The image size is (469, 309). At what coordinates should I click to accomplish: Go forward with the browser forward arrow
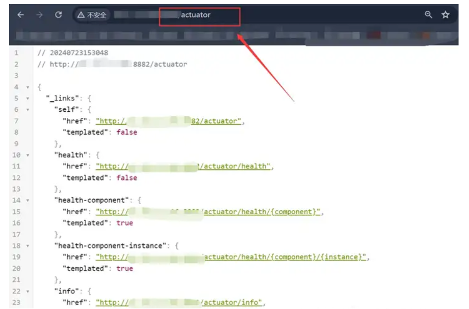[x=39, y=15]
